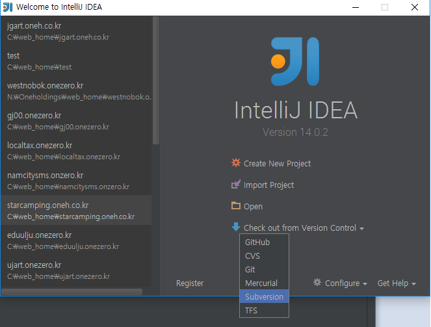
Task: Open recent project starcamping.oneh.co.kr
Action: pyautogui.click(x=76, y=210)
